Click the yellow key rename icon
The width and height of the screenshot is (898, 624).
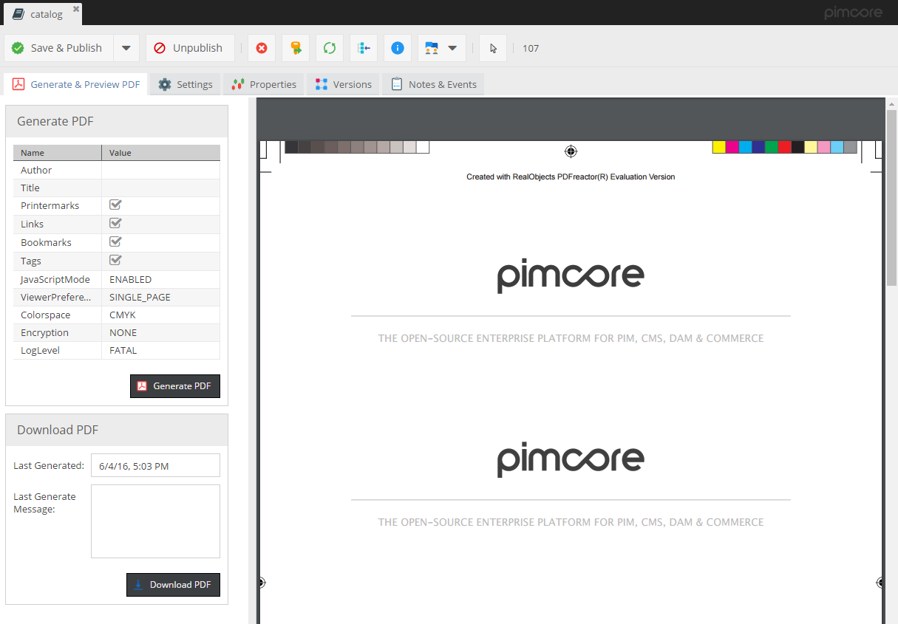(296, 48)
